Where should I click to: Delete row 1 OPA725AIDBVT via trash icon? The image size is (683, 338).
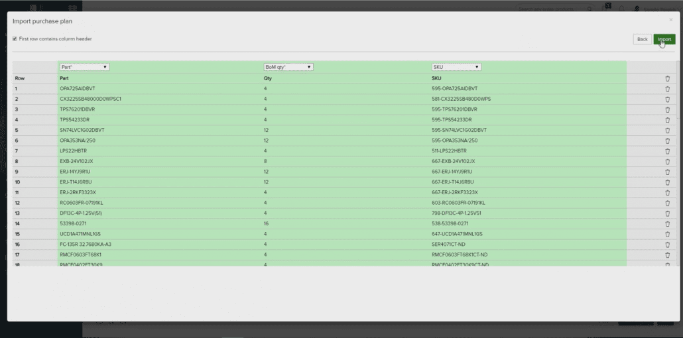[667, 89]
